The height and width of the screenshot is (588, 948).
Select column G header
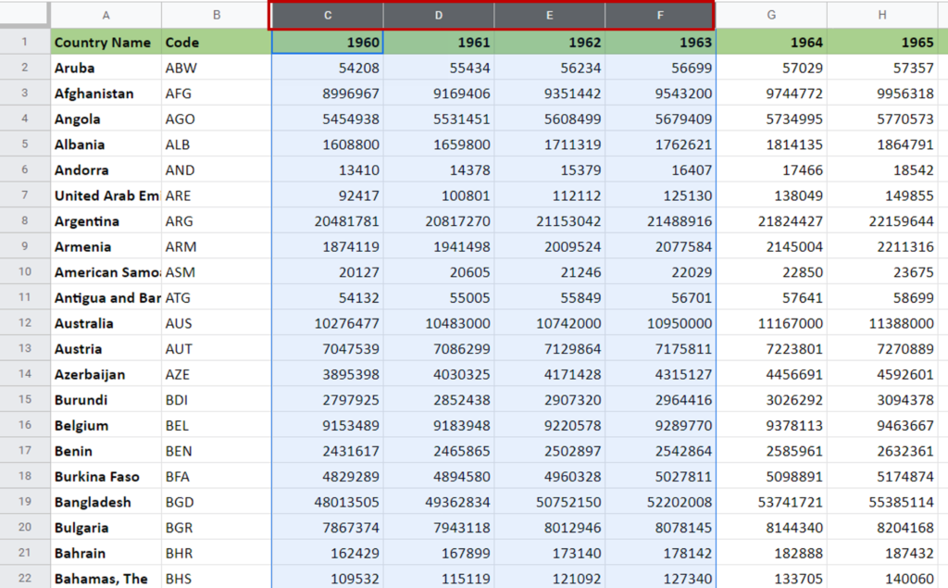click(771, 15)
